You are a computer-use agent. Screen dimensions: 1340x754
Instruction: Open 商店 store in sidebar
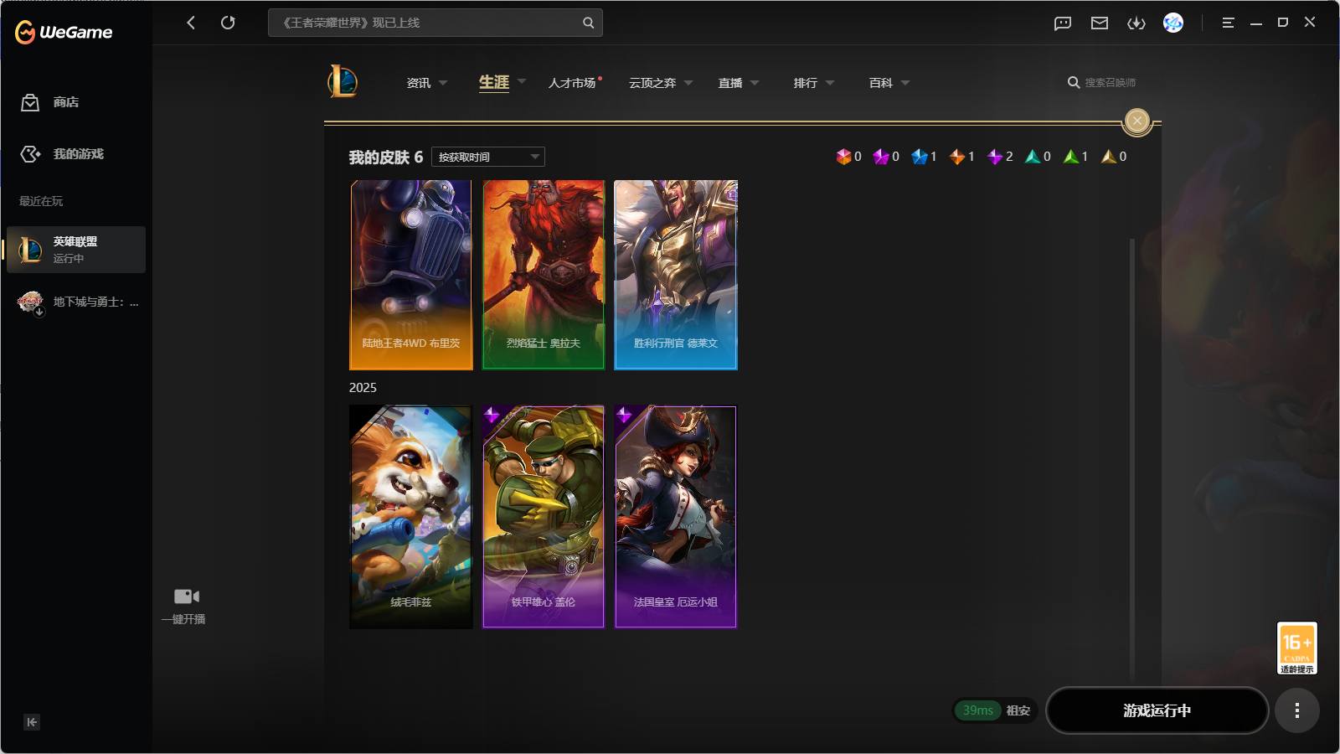coord(65,102)
